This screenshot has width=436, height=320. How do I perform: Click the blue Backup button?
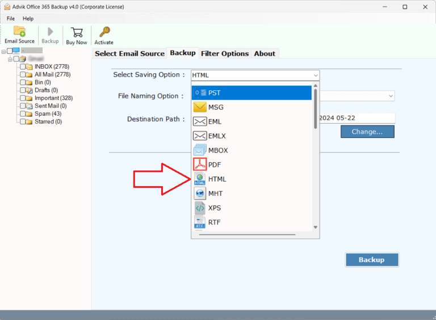coord(372,260)
